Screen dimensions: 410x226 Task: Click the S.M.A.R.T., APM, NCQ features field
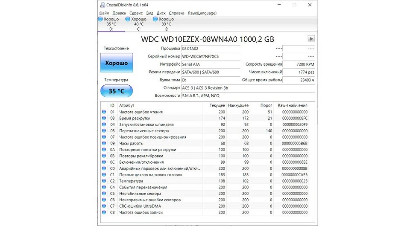[248, 96]
